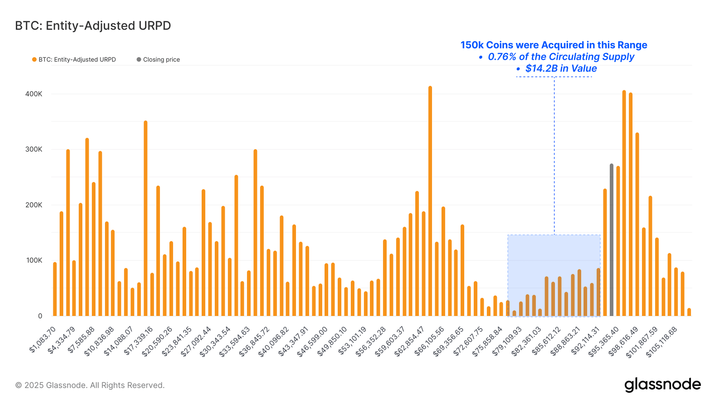This screenshot has width=716, height=403.
Task: Click the '$75,858.84' x-axis label
Action: [x=487, y=341]
